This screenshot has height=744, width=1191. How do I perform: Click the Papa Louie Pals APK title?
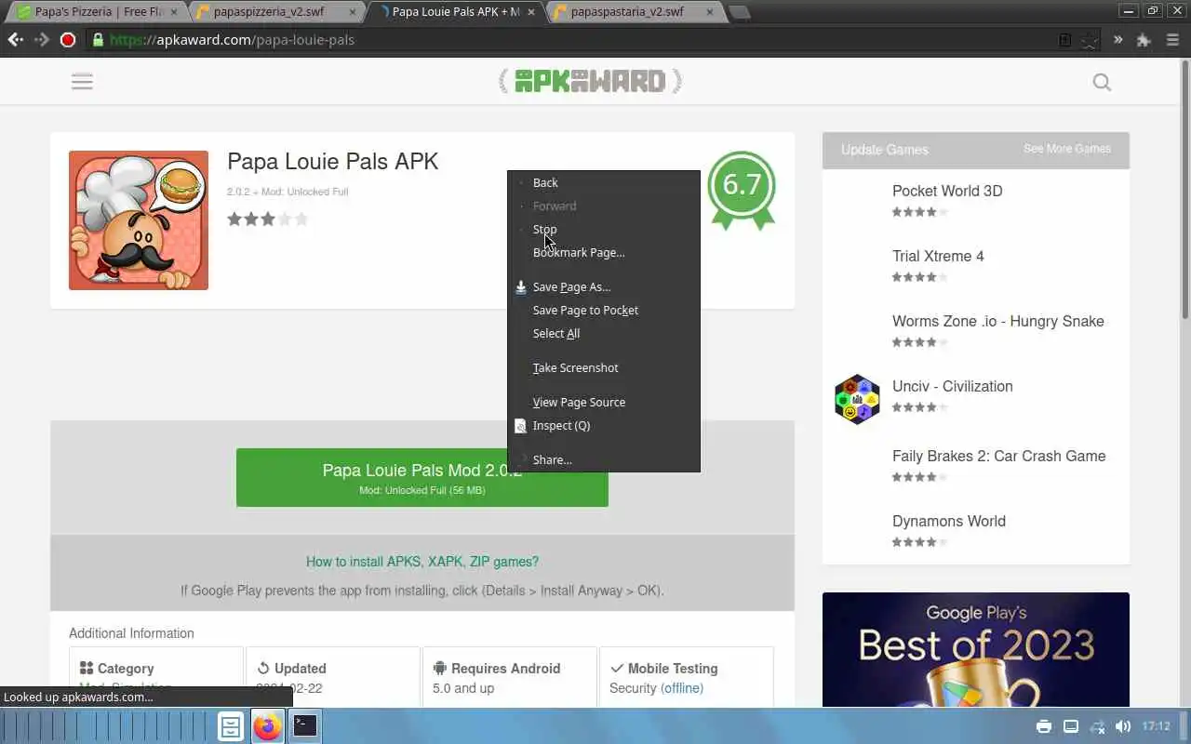[x=333, y=161]
